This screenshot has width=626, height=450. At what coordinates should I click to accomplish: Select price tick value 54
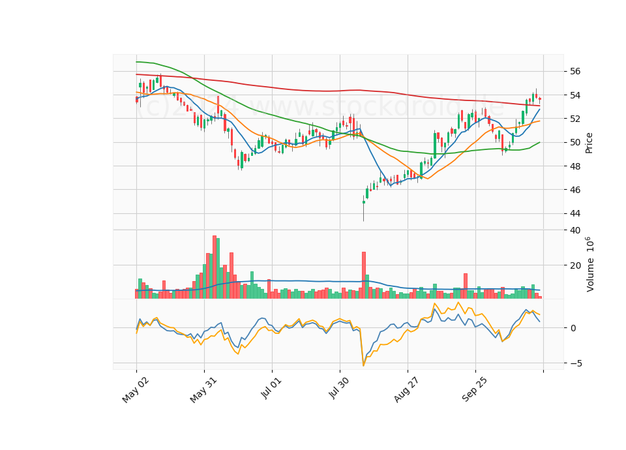point(575,95)
